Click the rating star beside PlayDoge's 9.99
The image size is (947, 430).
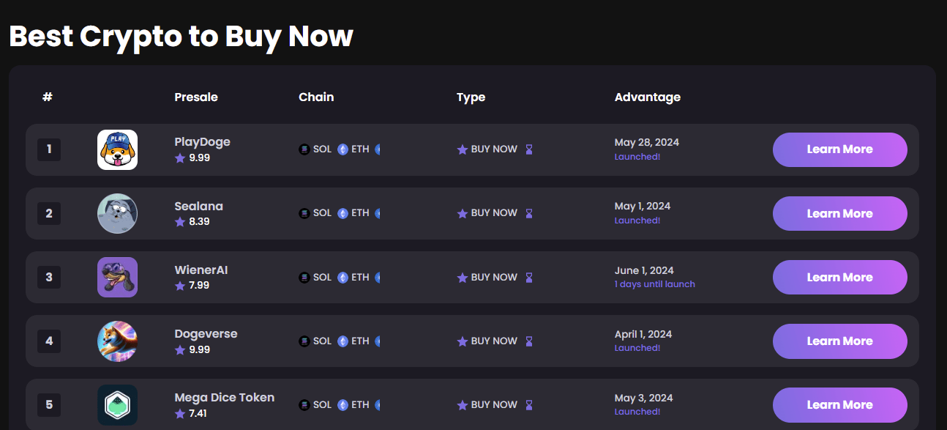[180, 157]
